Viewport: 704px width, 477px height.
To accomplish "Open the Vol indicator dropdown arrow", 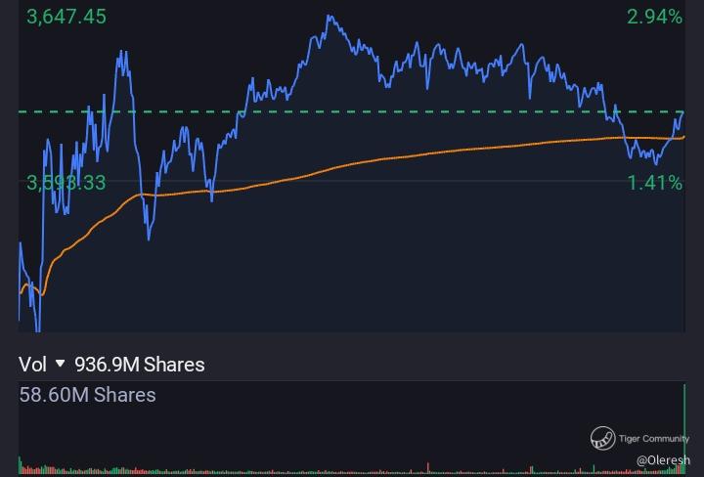I will [61, 365].
